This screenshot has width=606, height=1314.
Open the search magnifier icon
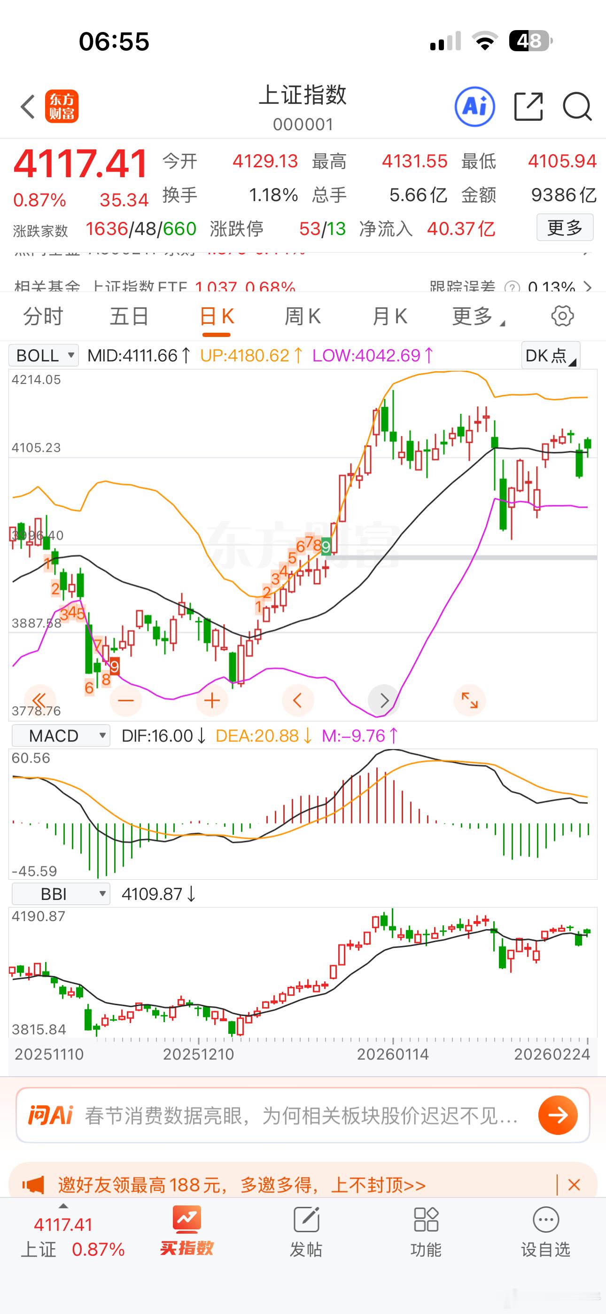point(577,107)
